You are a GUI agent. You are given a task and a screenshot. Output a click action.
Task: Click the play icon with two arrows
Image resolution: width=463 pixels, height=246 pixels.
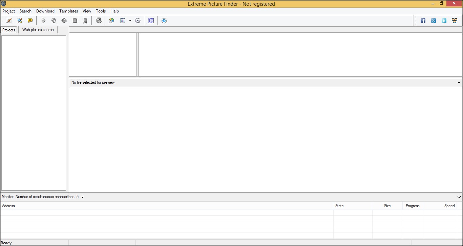64,21
